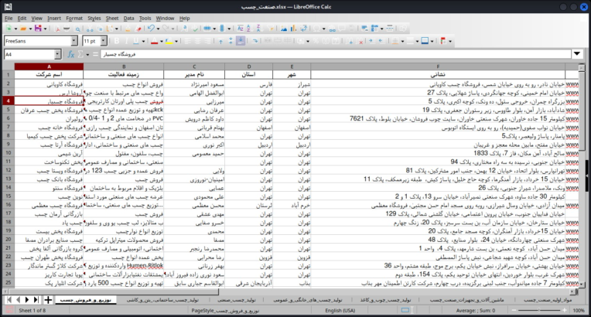Click the Cut scissors icon
This screenshot has width=591, height=317.
[x=90, y=29]
